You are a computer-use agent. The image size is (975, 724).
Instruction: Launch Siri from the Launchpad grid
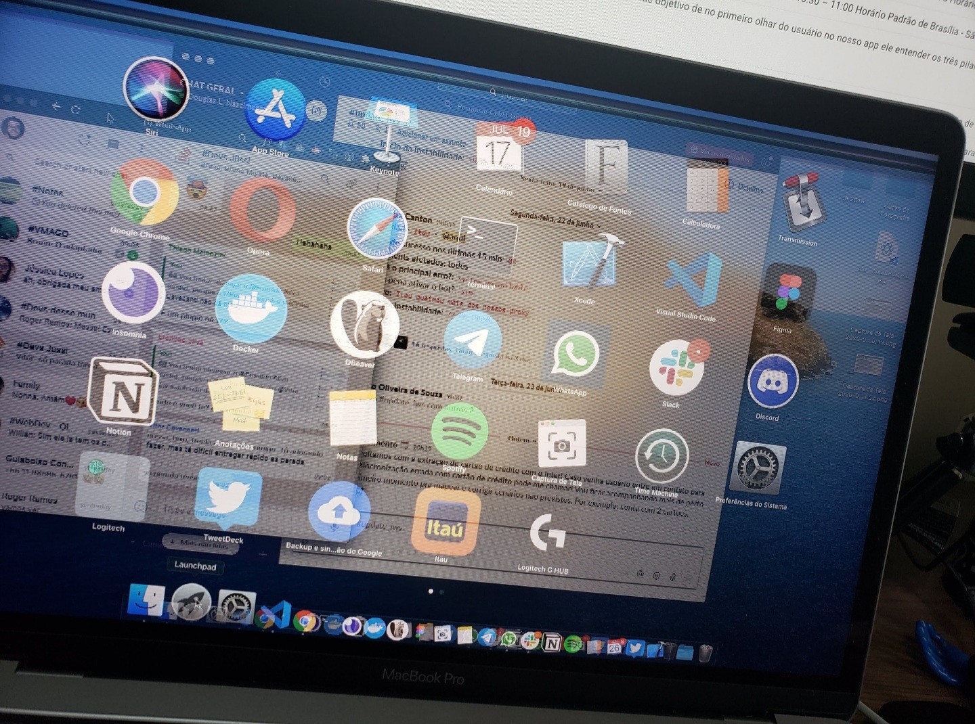155,89
